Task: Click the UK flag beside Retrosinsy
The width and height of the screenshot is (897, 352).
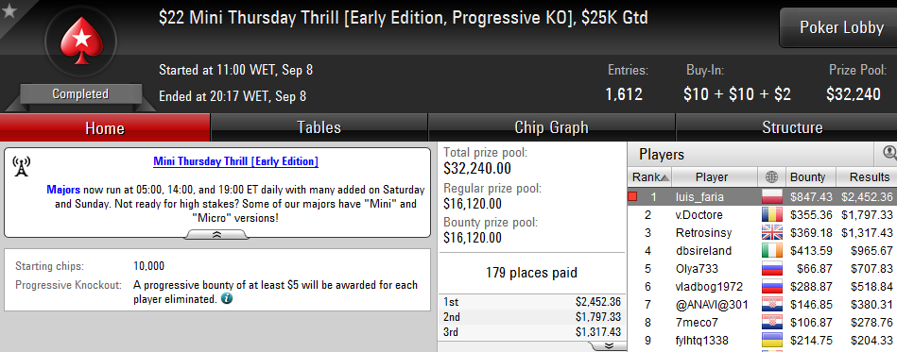Action: 771,232
